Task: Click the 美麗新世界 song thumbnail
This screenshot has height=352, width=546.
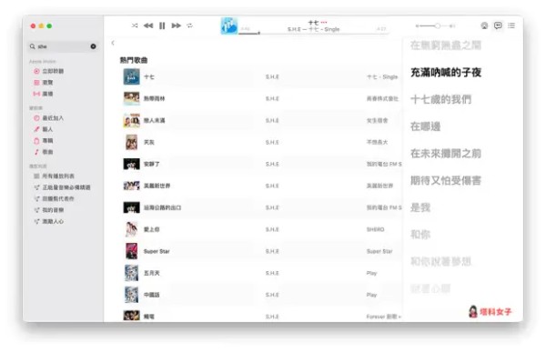Action: 132,186
